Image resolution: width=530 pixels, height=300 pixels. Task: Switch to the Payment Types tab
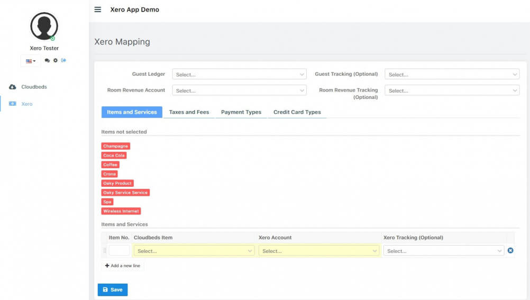tap(241, 112)
